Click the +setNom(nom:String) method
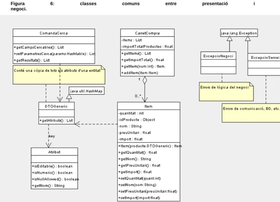 tap(137, 185)
